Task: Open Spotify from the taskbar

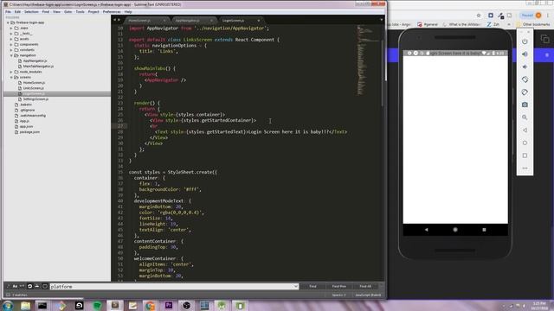Action: pyautogui.click(x=97, y=305)
